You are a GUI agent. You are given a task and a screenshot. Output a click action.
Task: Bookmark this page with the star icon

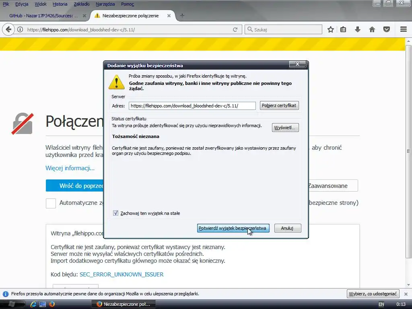[x=331, y=29]
